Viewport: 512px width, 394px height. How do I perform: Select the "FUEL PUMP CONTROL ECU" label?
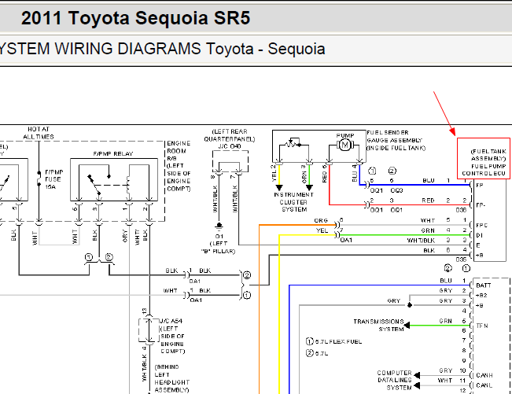pos(484,170)
